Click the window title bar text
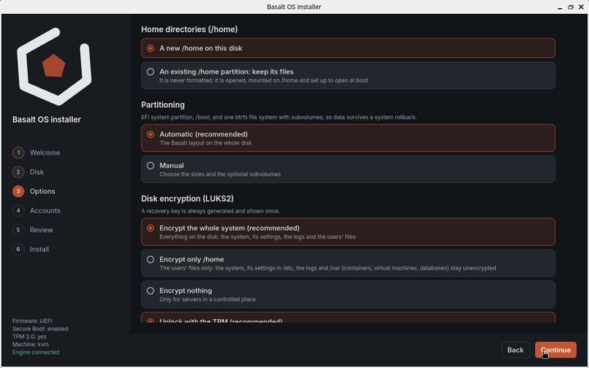589x368 pixels. point(294,7)
